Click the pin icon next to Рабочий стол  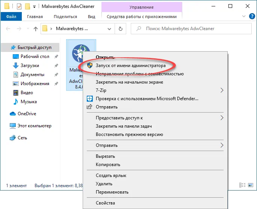[56, 56]
